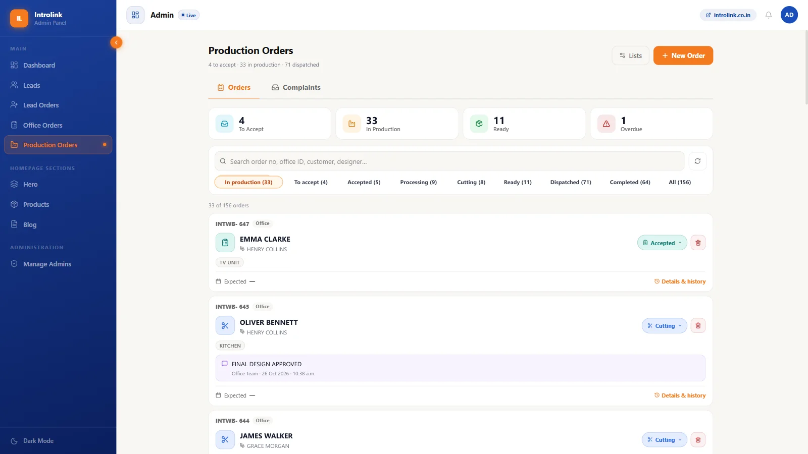Click the 33 In Production stat card
Screen dimensions: 808x454
pos(397,124)
